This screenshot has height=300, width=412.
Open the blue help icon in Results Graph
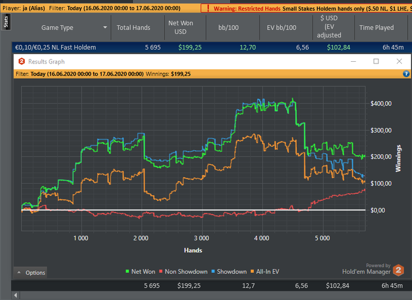406,74
